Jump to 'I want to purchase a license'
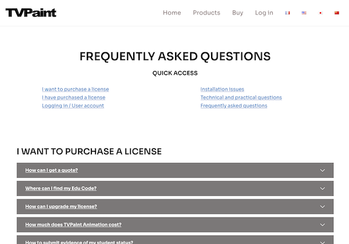 click(x=76, y=89)
